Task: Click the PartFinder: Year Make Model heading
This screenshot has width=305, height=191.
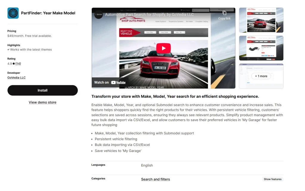Action: 48,13
